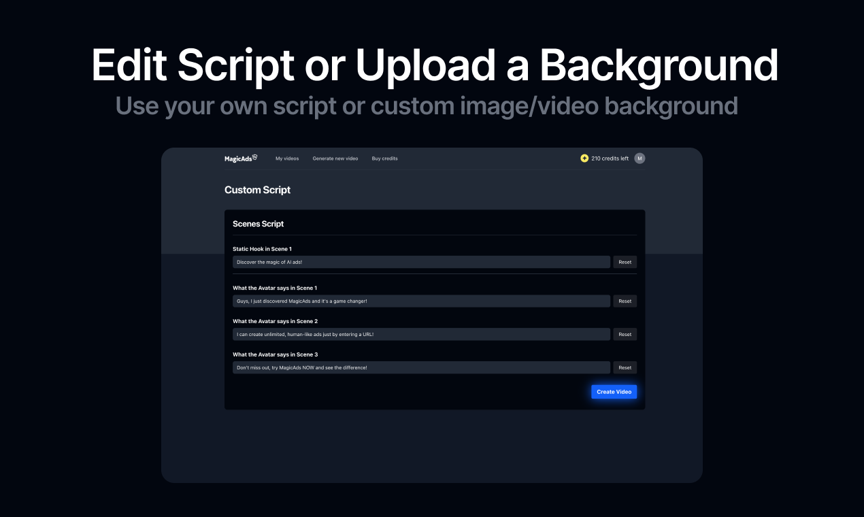Reset the Avatar Scene 3 script
The width and height of the screenshot is (864, 517).
tap(625, 367)
